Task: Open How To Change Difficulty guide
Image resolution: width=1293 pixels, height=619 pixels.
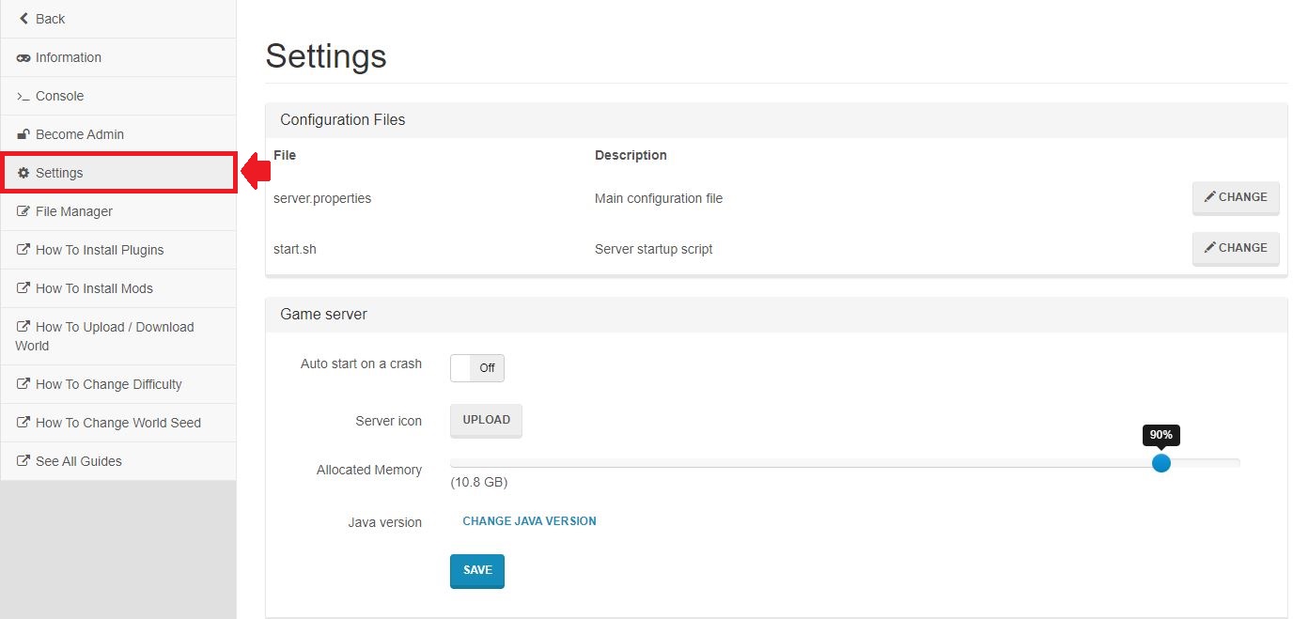Action: 108,384
